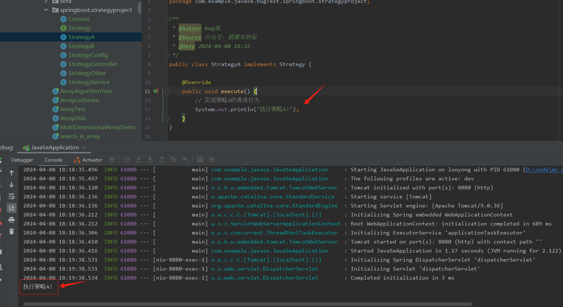Image resolution: width=563 pixels, height=307 pixels.
Task: Open the StrategyService class
Action: pos(89,82)
